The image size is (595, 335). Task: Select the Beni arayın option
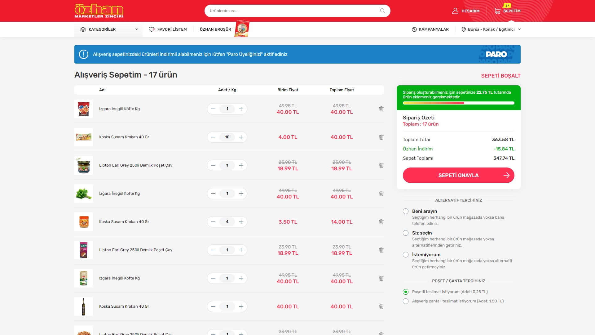(406, 211)
